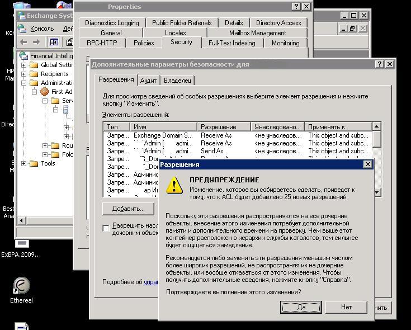
Task: Click the ExBPA desktop shortcut icon
Action: pyautogui.click(x=21, y=244)
